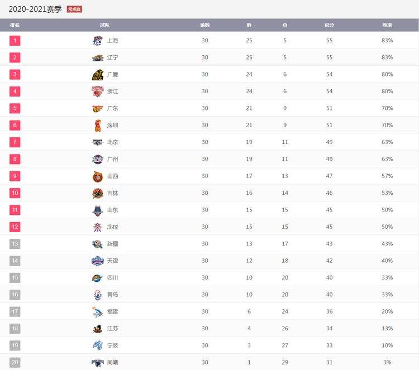Select the Zhejiang (浙江) team logo
The height and width of the screenshot is (370, 419).
[x=98, y=92]
